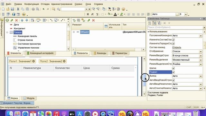Collapse the Товары tree node
Viewport: 206px width, 116px height.
coord(7,32)
